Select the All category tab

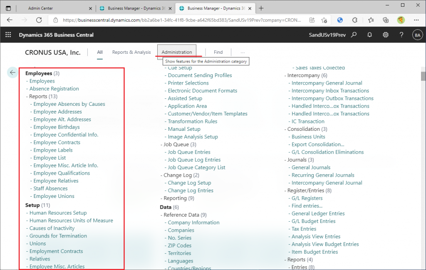click(x=100, y=52)
